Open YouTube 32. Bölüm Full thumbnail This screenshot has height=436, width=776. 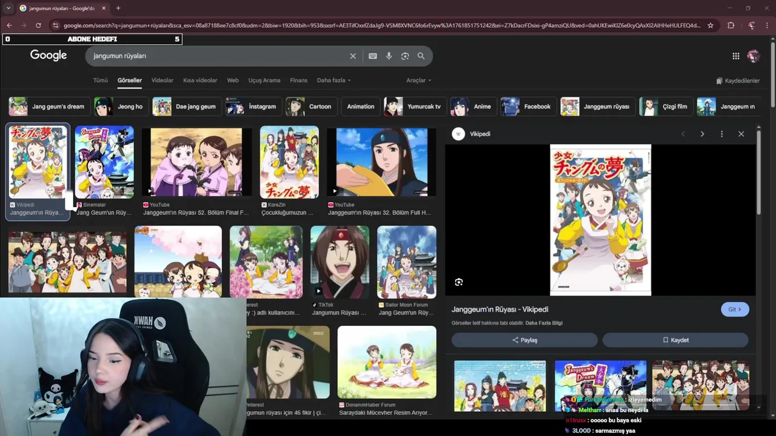pos(381,162)
